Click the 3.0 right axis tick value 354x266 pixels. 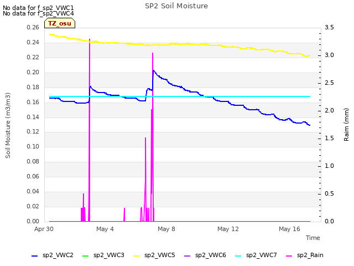(x=329, y=55)
